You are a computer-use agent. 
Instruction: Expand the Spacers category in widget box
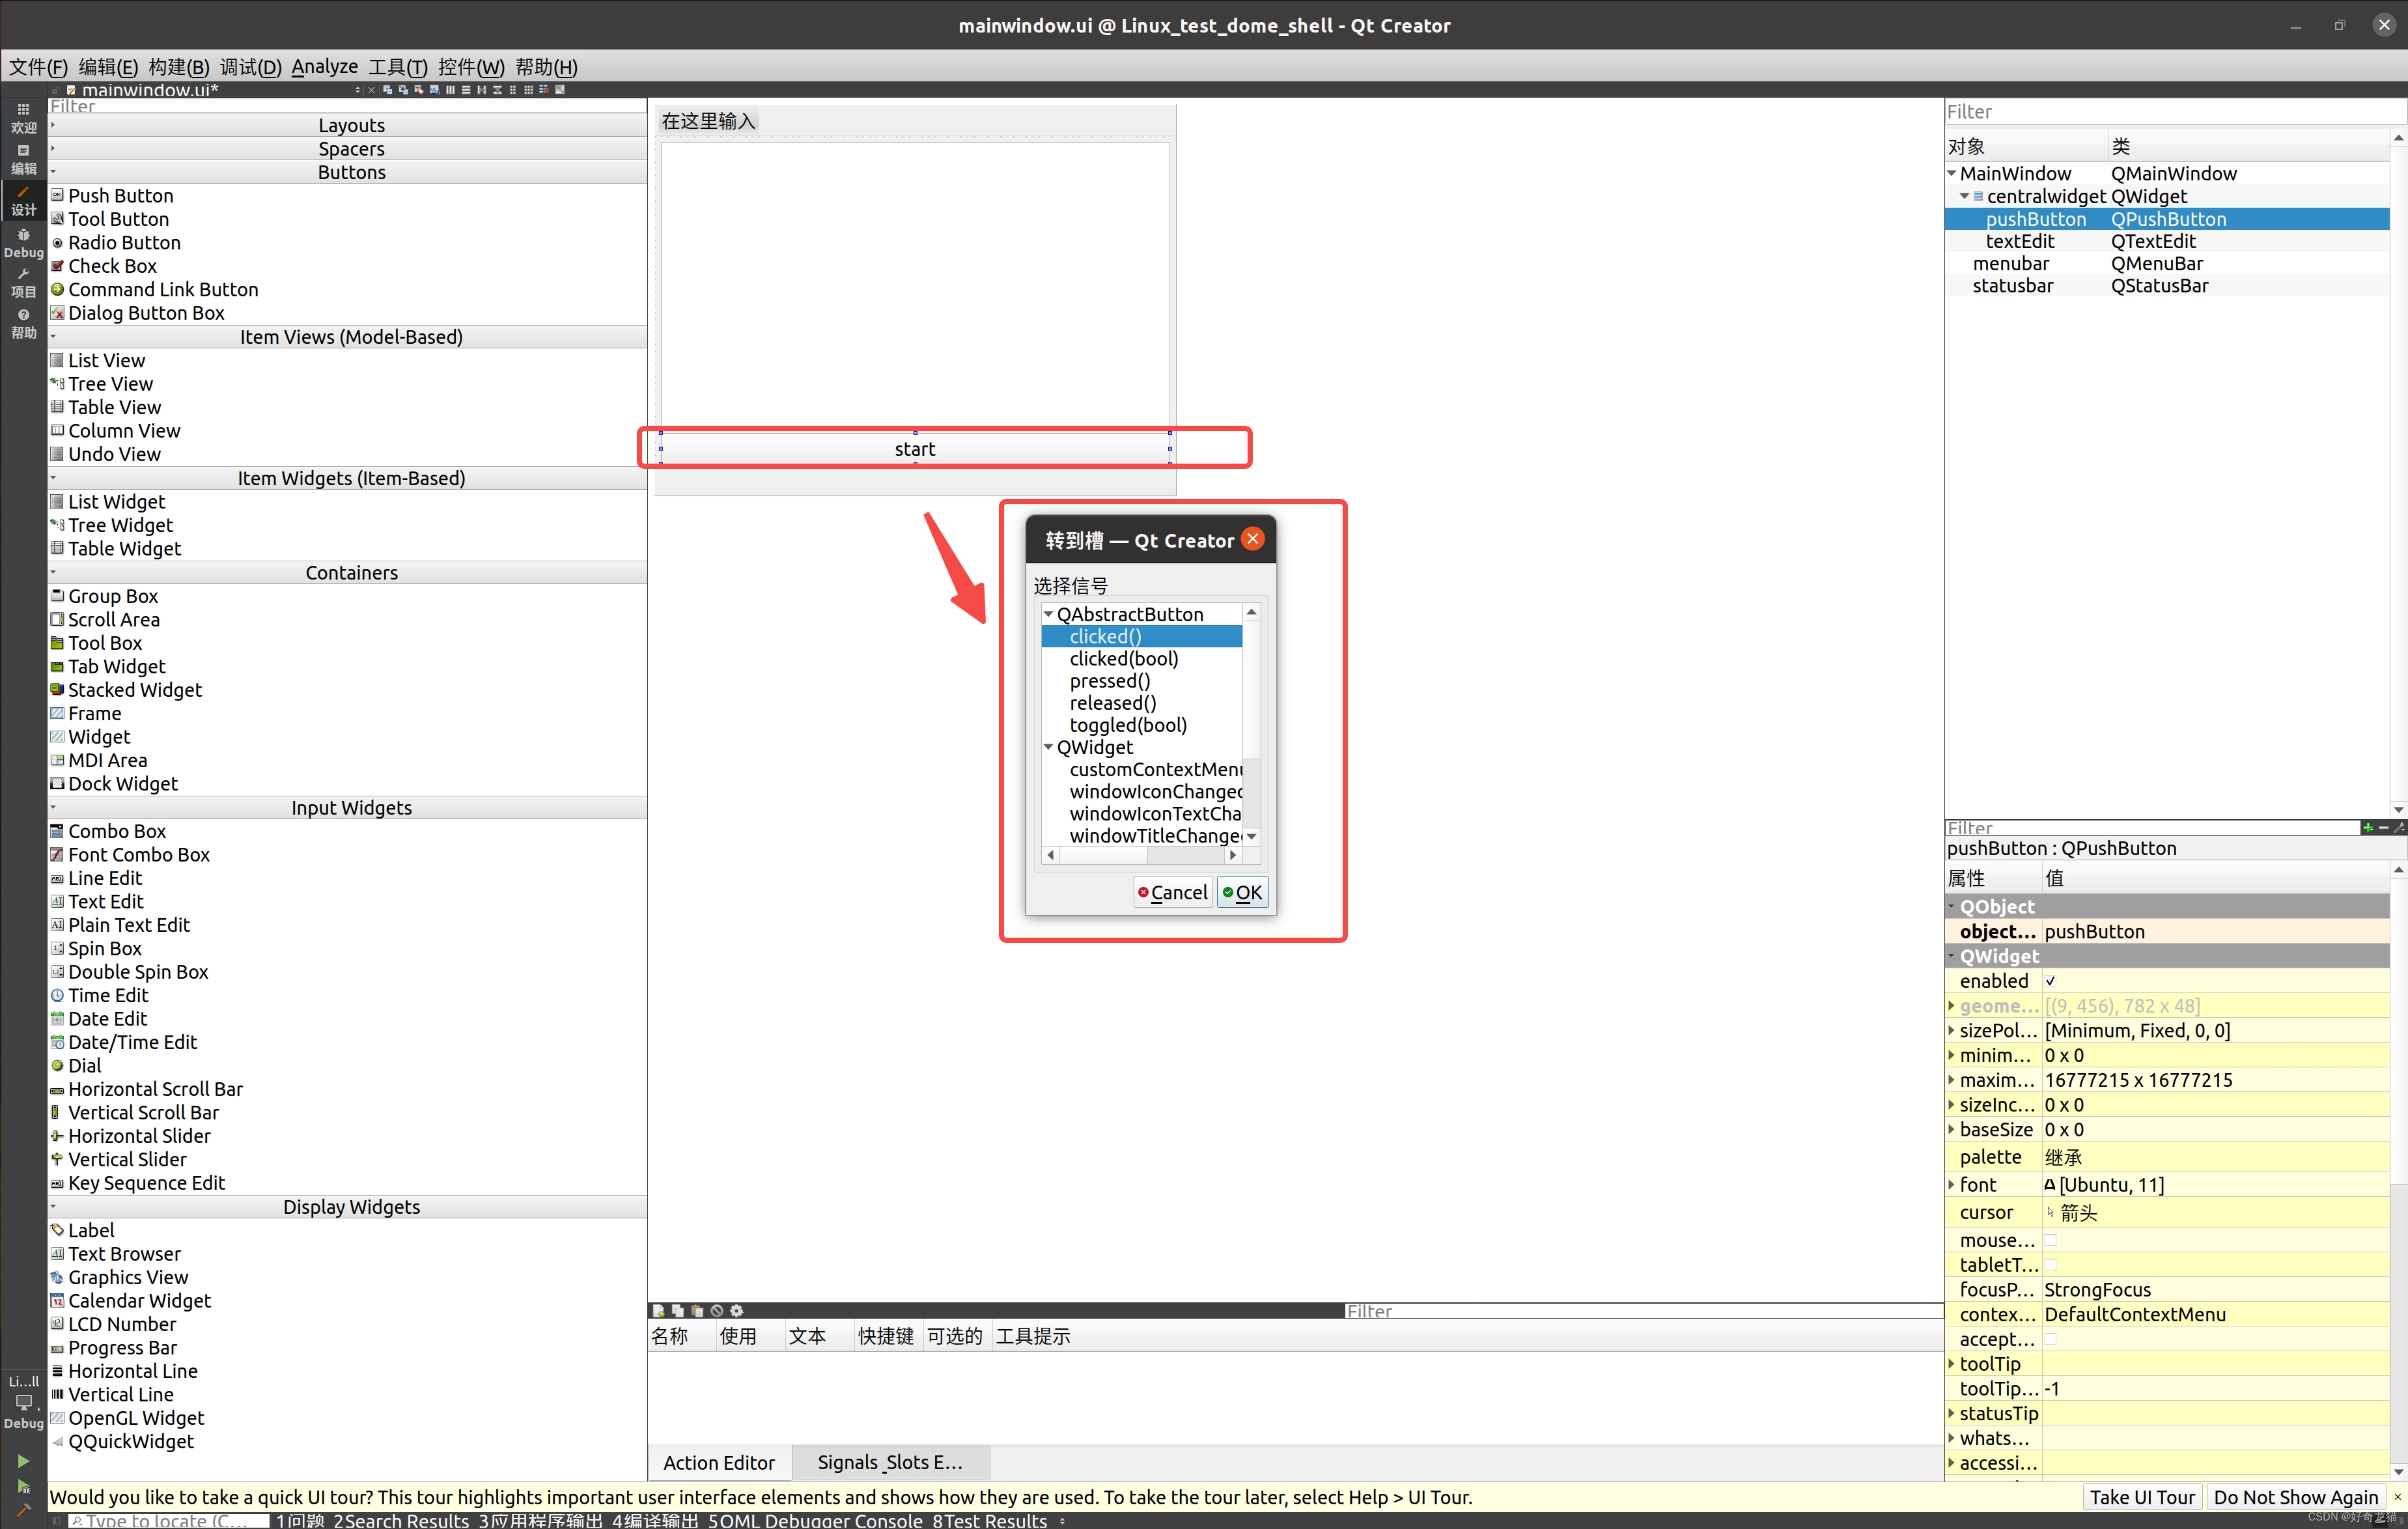pos(348,148)
